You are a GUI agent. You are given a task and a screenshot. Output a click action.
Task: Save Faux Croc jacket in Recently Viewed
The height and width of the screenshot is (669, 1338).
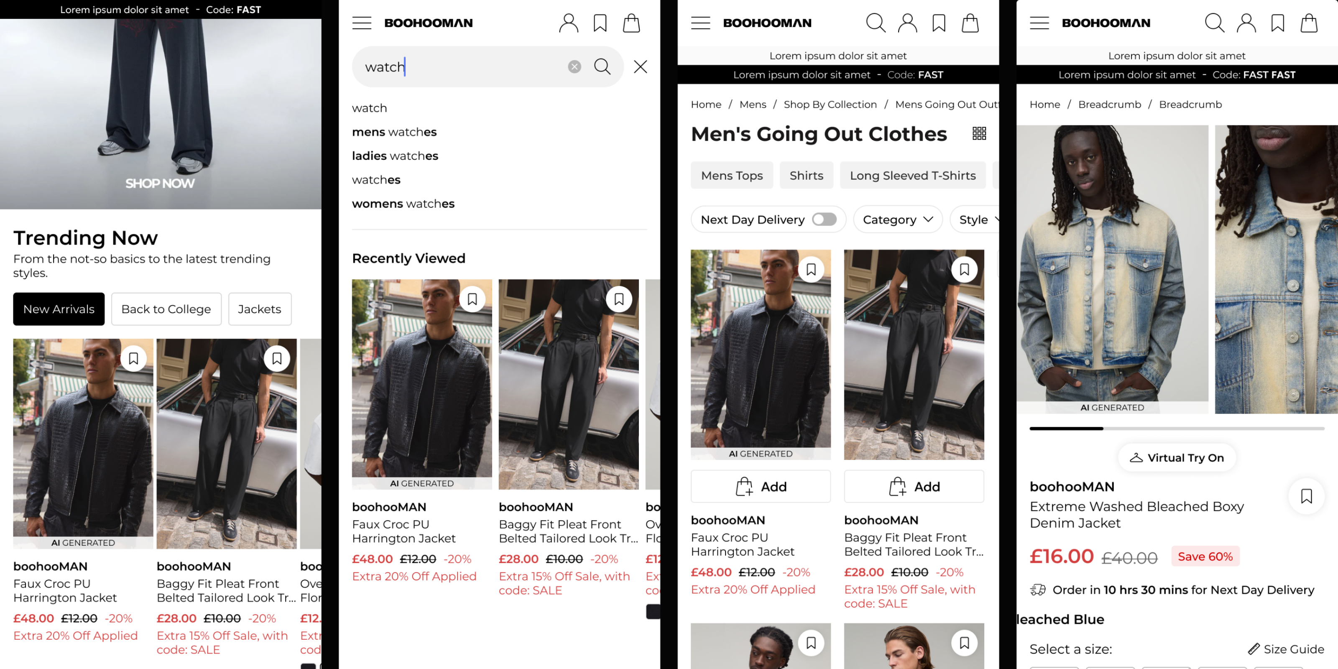click(x=472, y=299)
